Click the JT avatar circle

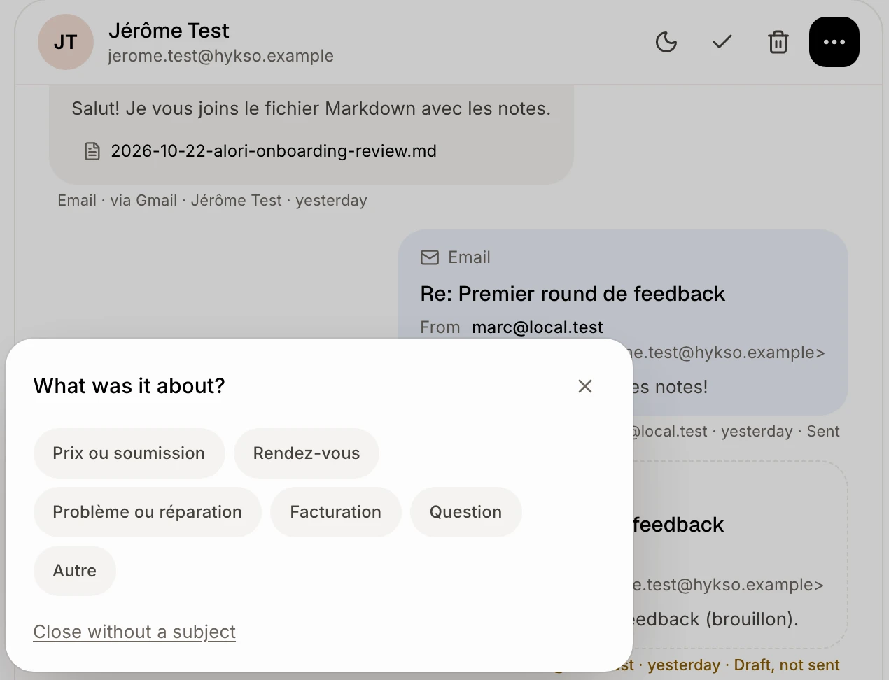point(65,42)
